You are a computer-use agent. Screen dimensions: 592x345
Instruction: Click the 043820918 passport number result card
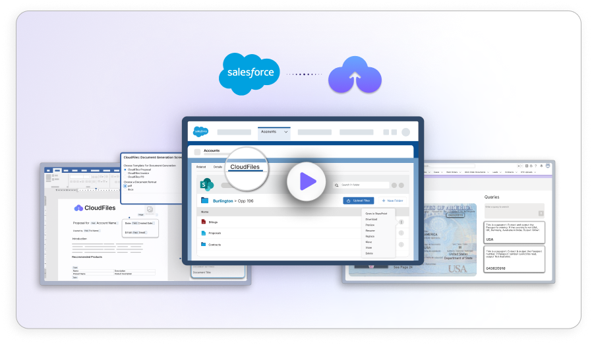pyautogui.click(x=515, y=259)
